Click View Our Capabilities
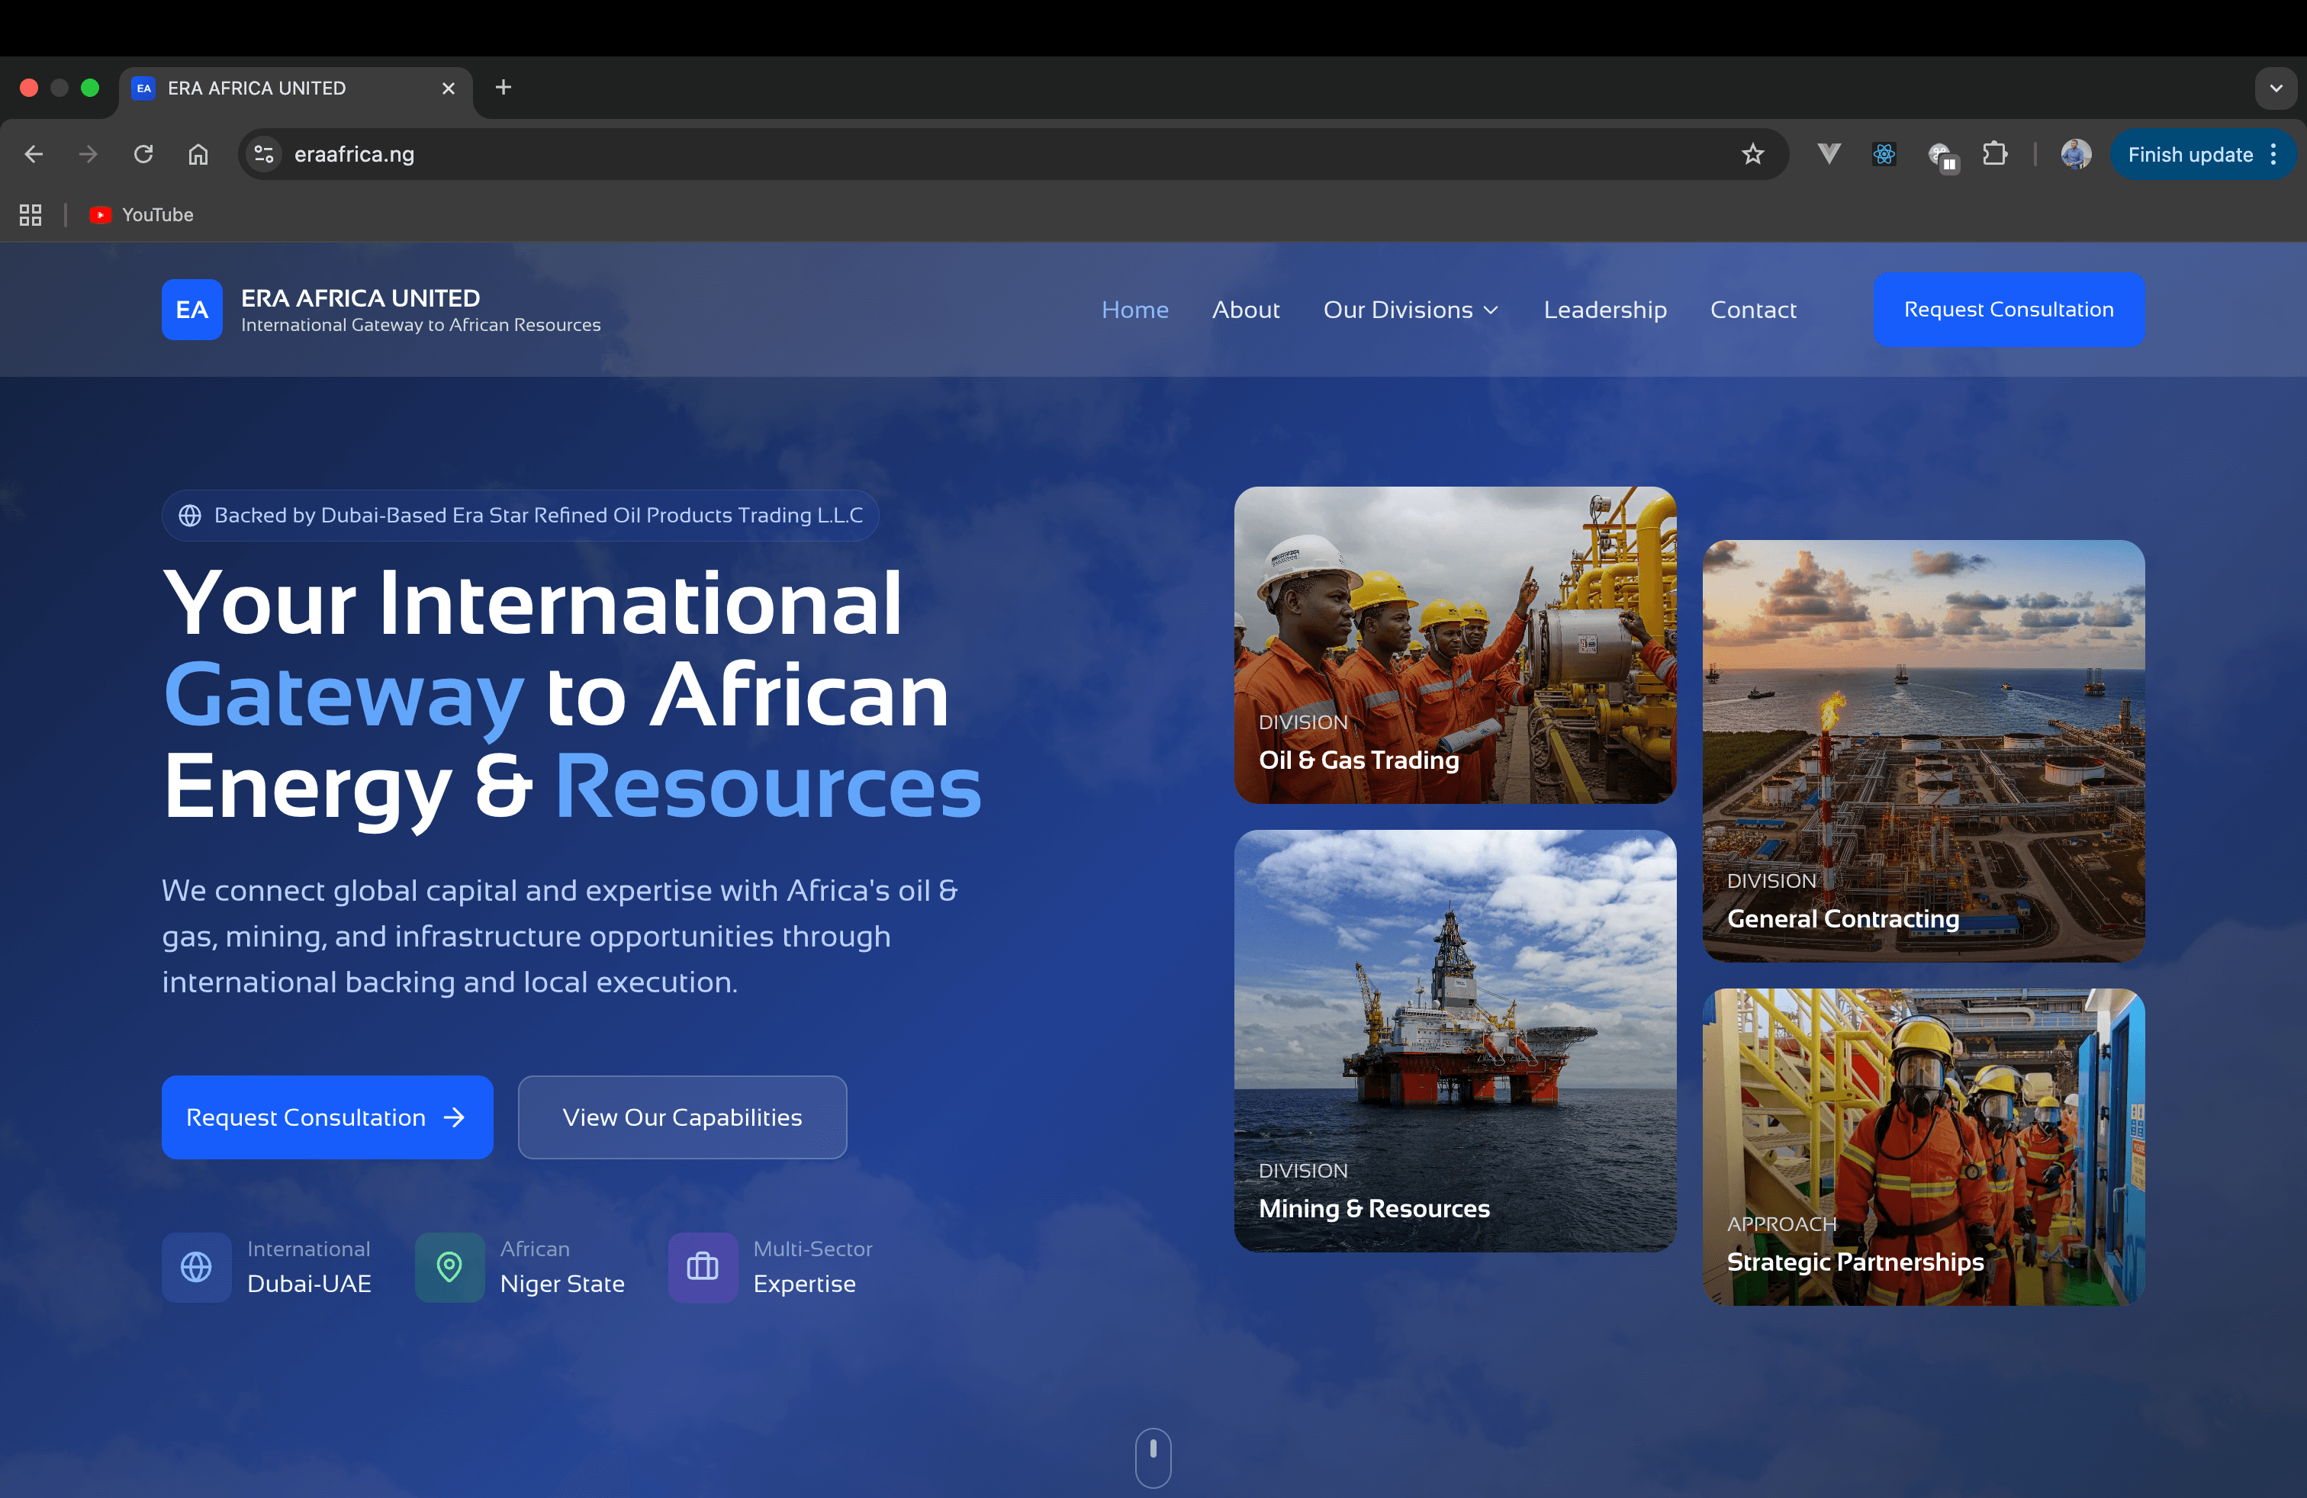The image size is (2307, 1498). (x=681, y=1116)
